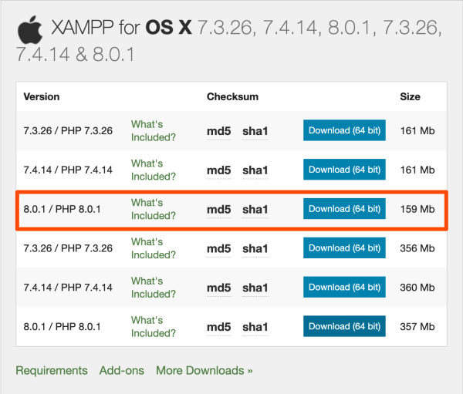This screenshot has height=394, width=463.
Task: Click the '357 Mb' size value
Action: (417, 327)
